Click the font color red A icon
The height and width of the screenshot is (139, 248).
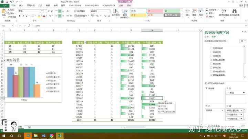(x=43, y=16)
